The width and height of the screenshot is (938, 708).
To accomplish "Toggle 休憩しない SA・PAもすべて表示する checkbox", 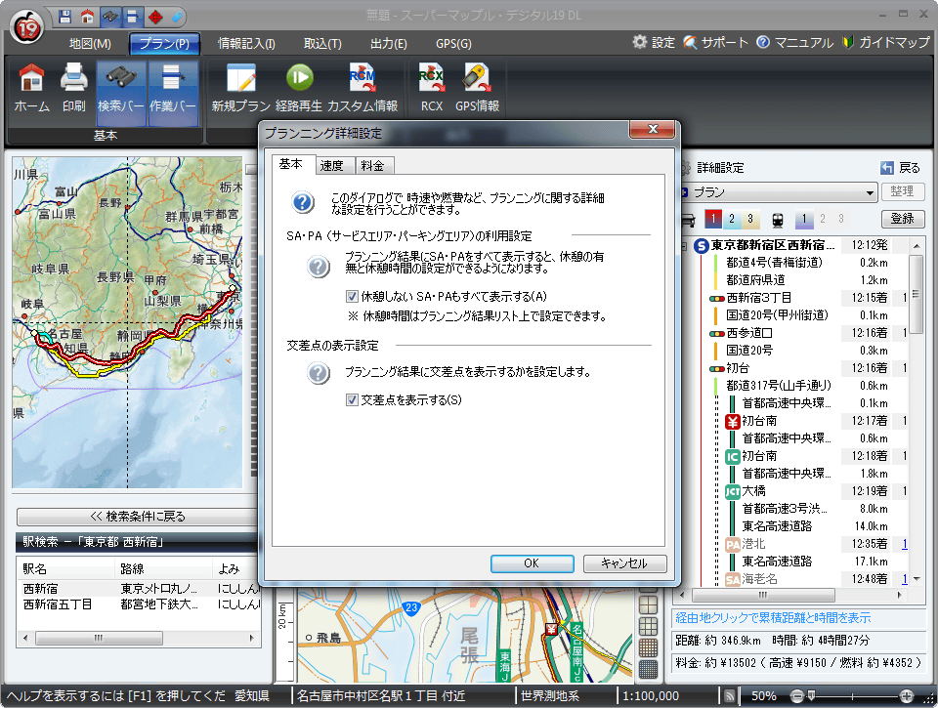I will point(353,297).
